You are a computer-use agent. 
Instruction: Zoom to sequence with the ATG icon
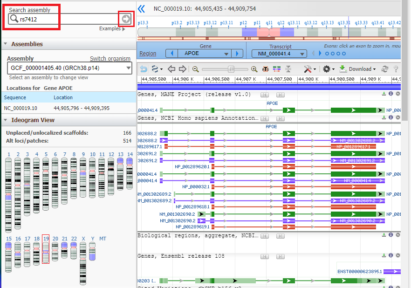pos(266,69)
